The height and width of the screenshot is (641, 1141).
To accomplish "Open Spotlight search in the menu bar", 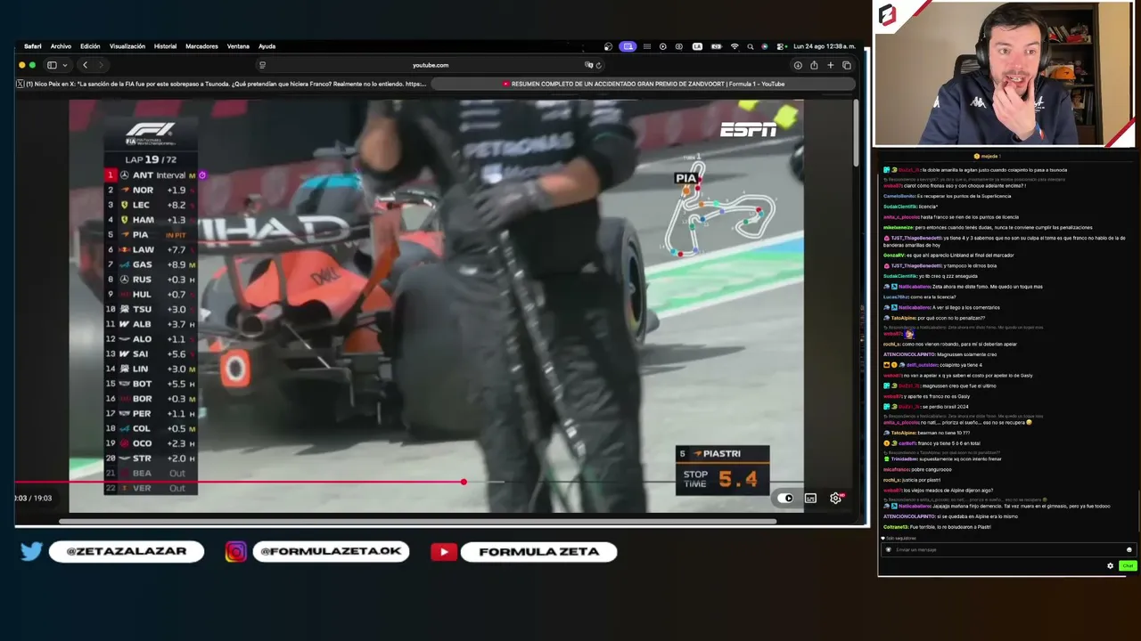I will tap(751, 46).
